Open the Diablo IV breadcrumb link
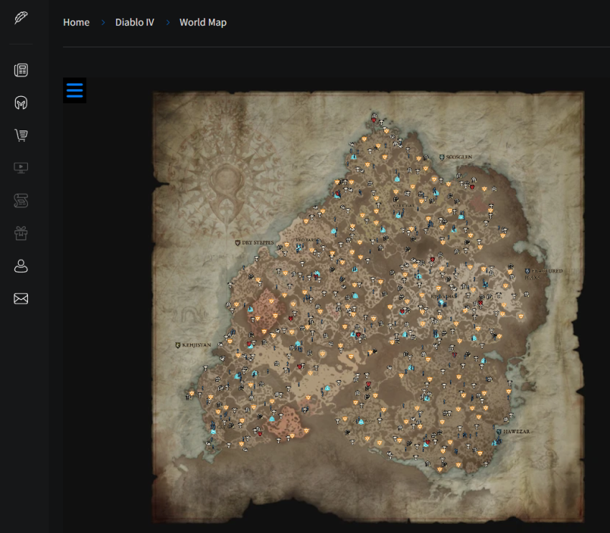This screenshot has width=610, height=533. [x=134, y=22]
